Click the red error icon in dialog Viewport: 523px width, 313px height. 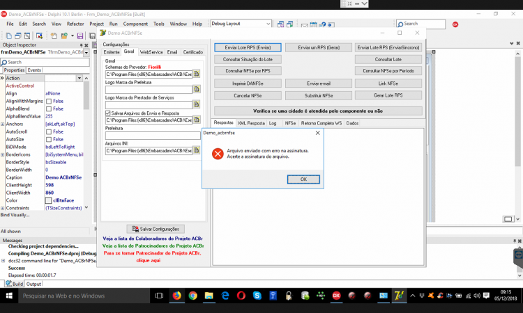(218, 154)
